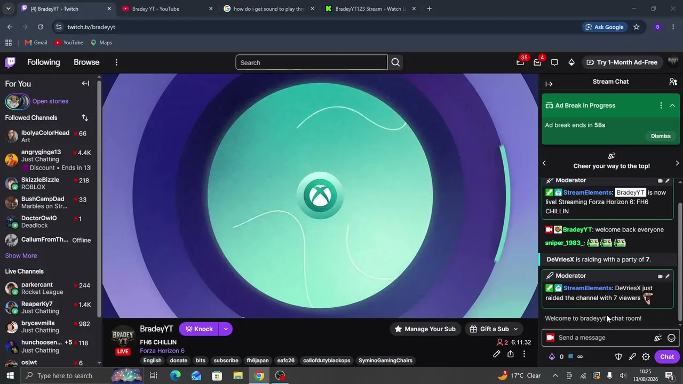Click the Maps bookmark
683x384 pixels.
[x=101, y=43]
